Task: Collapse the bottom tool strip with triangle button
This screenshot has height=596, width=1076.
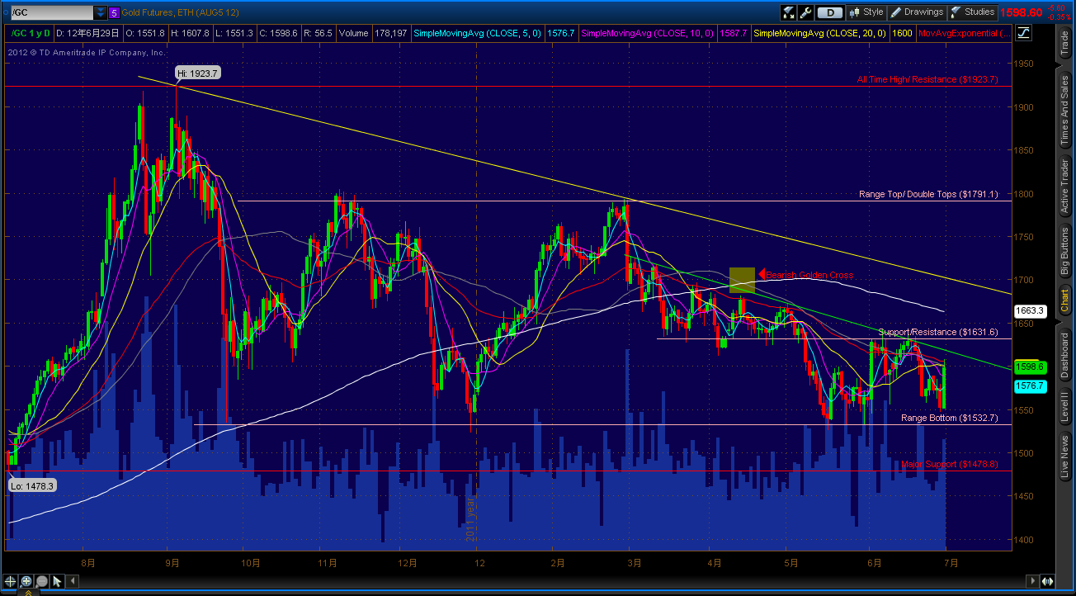Action: pyautogui.click(x=73, y=581)
